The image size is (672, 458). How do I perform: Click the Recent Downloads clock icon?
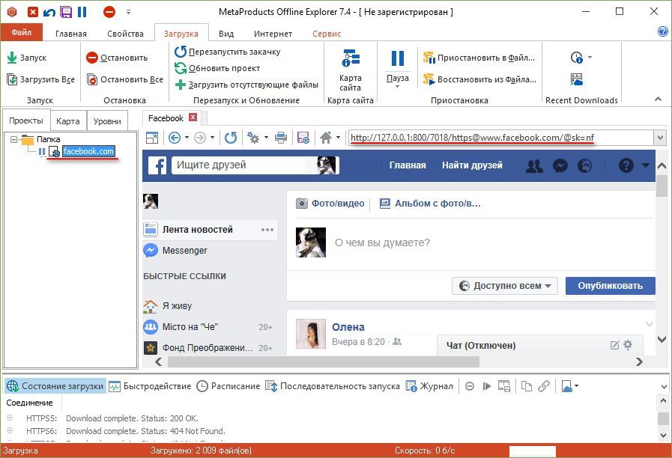(576, 58)
